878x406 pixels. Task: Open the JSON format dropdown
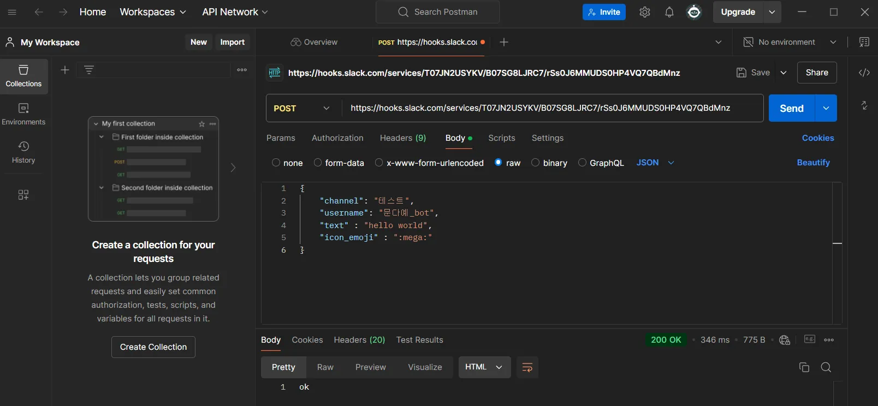point(655,163)
